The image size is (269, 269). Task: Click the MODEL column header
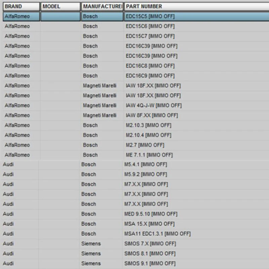coord(61,6)
